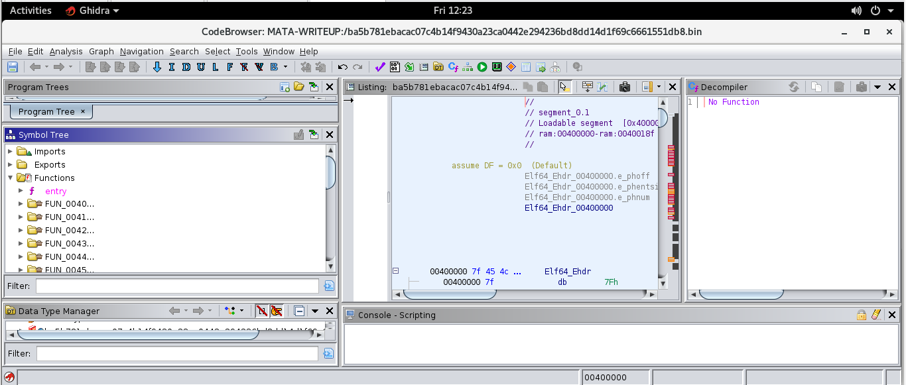This screenshot has height=385, width=906.
Task: Clear the Console with the eraser icon
Action: click(x=875, y=315)
